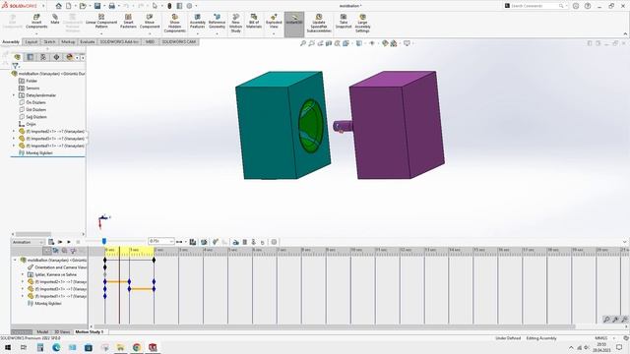Expand Imported1<1> component in feature tree
Viewport: 630px width, 354px height.
14,146
